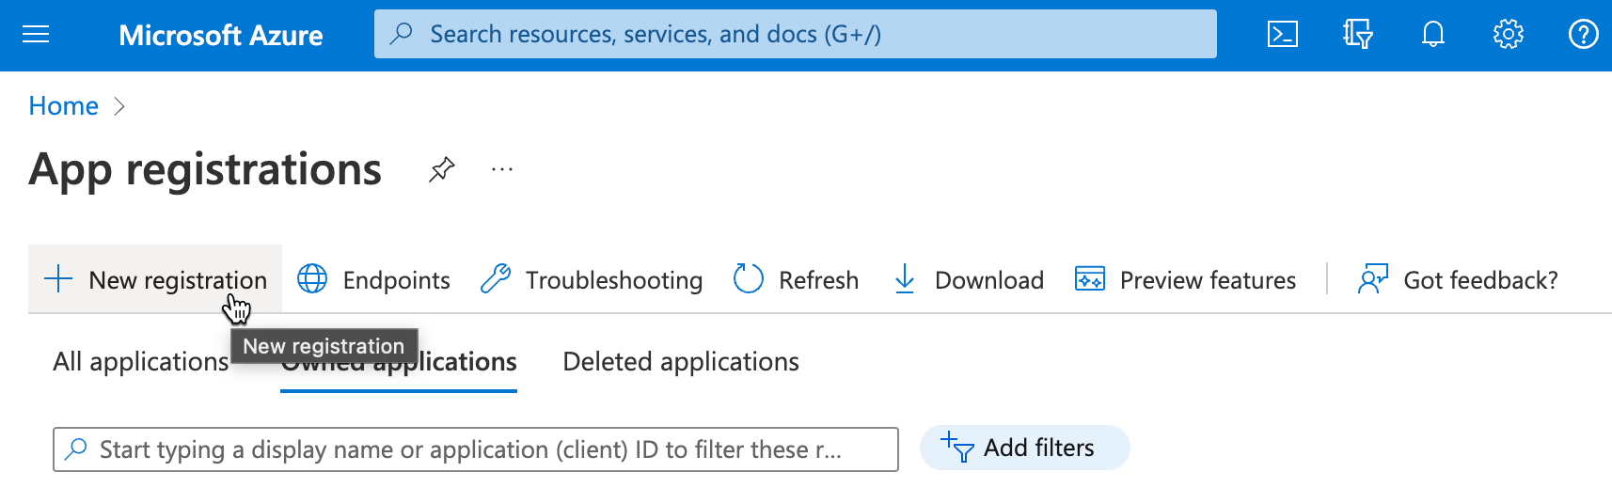Click the Got feedback person icon
The image size is (1612, 504).
click(x=1373, y=279)
